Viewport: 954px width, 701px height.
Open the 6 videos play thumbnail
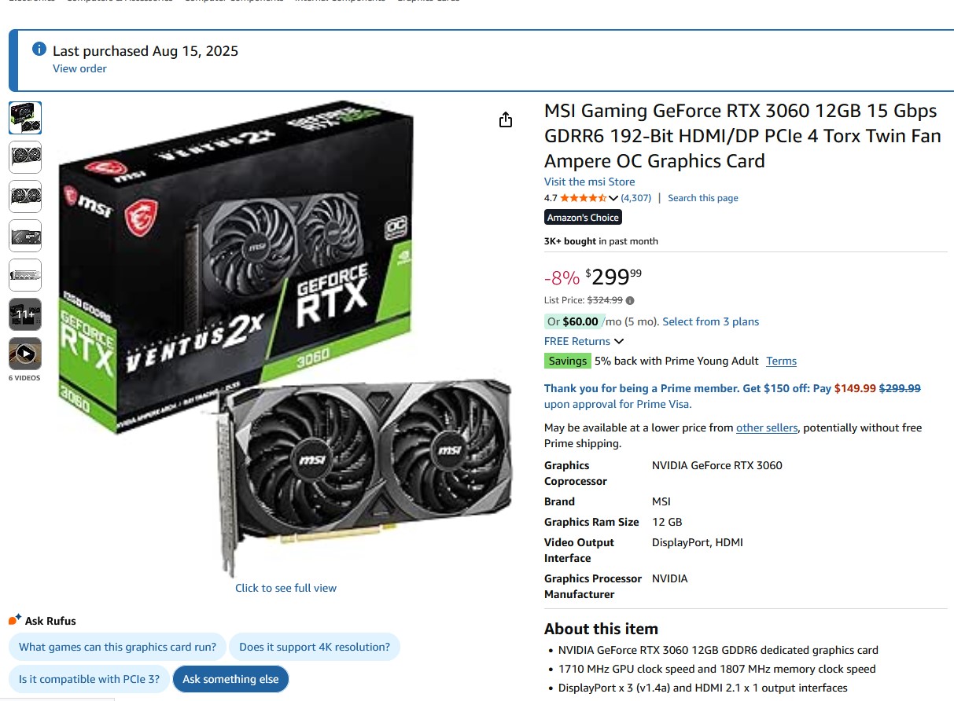pos(25,354)
